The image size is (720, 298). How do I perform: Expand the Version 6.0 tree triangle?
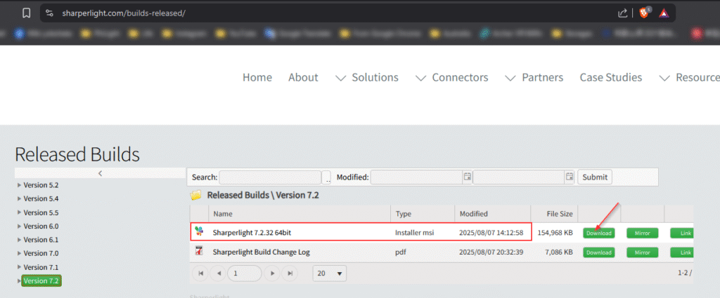click(x=19, y=226)
